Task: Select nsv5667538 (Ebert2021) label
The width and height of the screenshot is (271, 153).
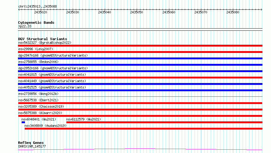Action: point(38,100)
